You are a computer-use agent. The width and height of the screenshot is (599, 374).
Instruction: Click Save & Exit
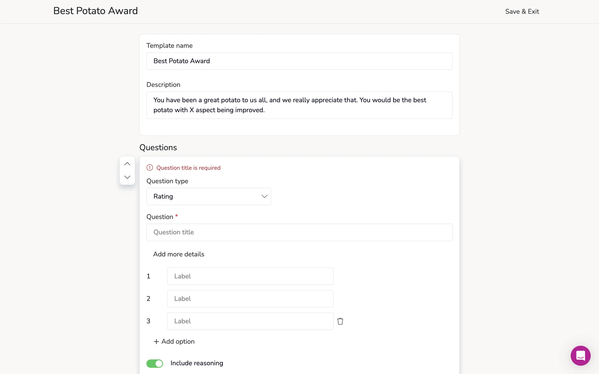point(522,12)
